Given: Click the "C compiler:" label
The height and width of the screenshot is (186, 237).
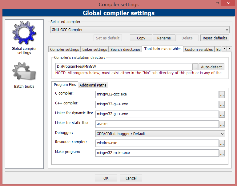Looking at the screenshot, I should click(64, 93).
